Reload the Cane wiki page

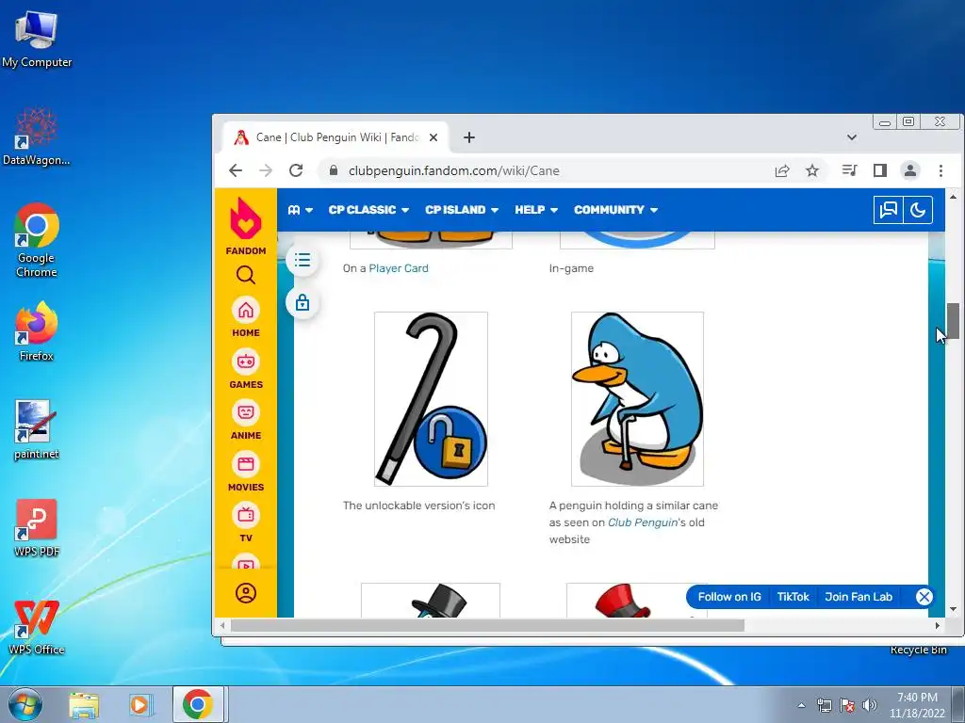[296, 170]
